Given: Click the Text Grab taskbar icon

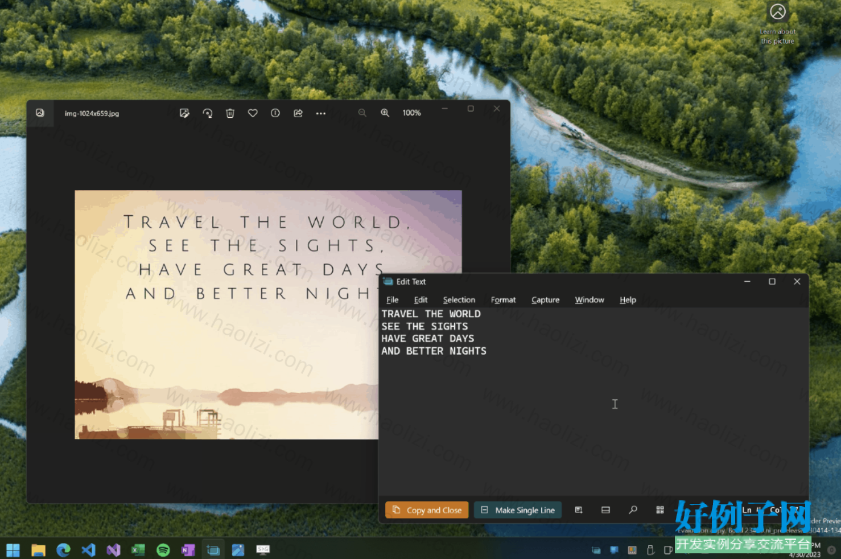Looking at the screenshot, I should (213, 550).
